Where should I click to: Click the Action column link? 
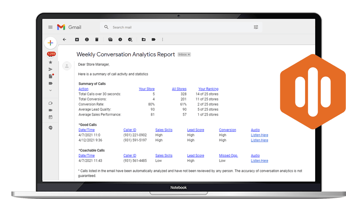pos(83,89)
